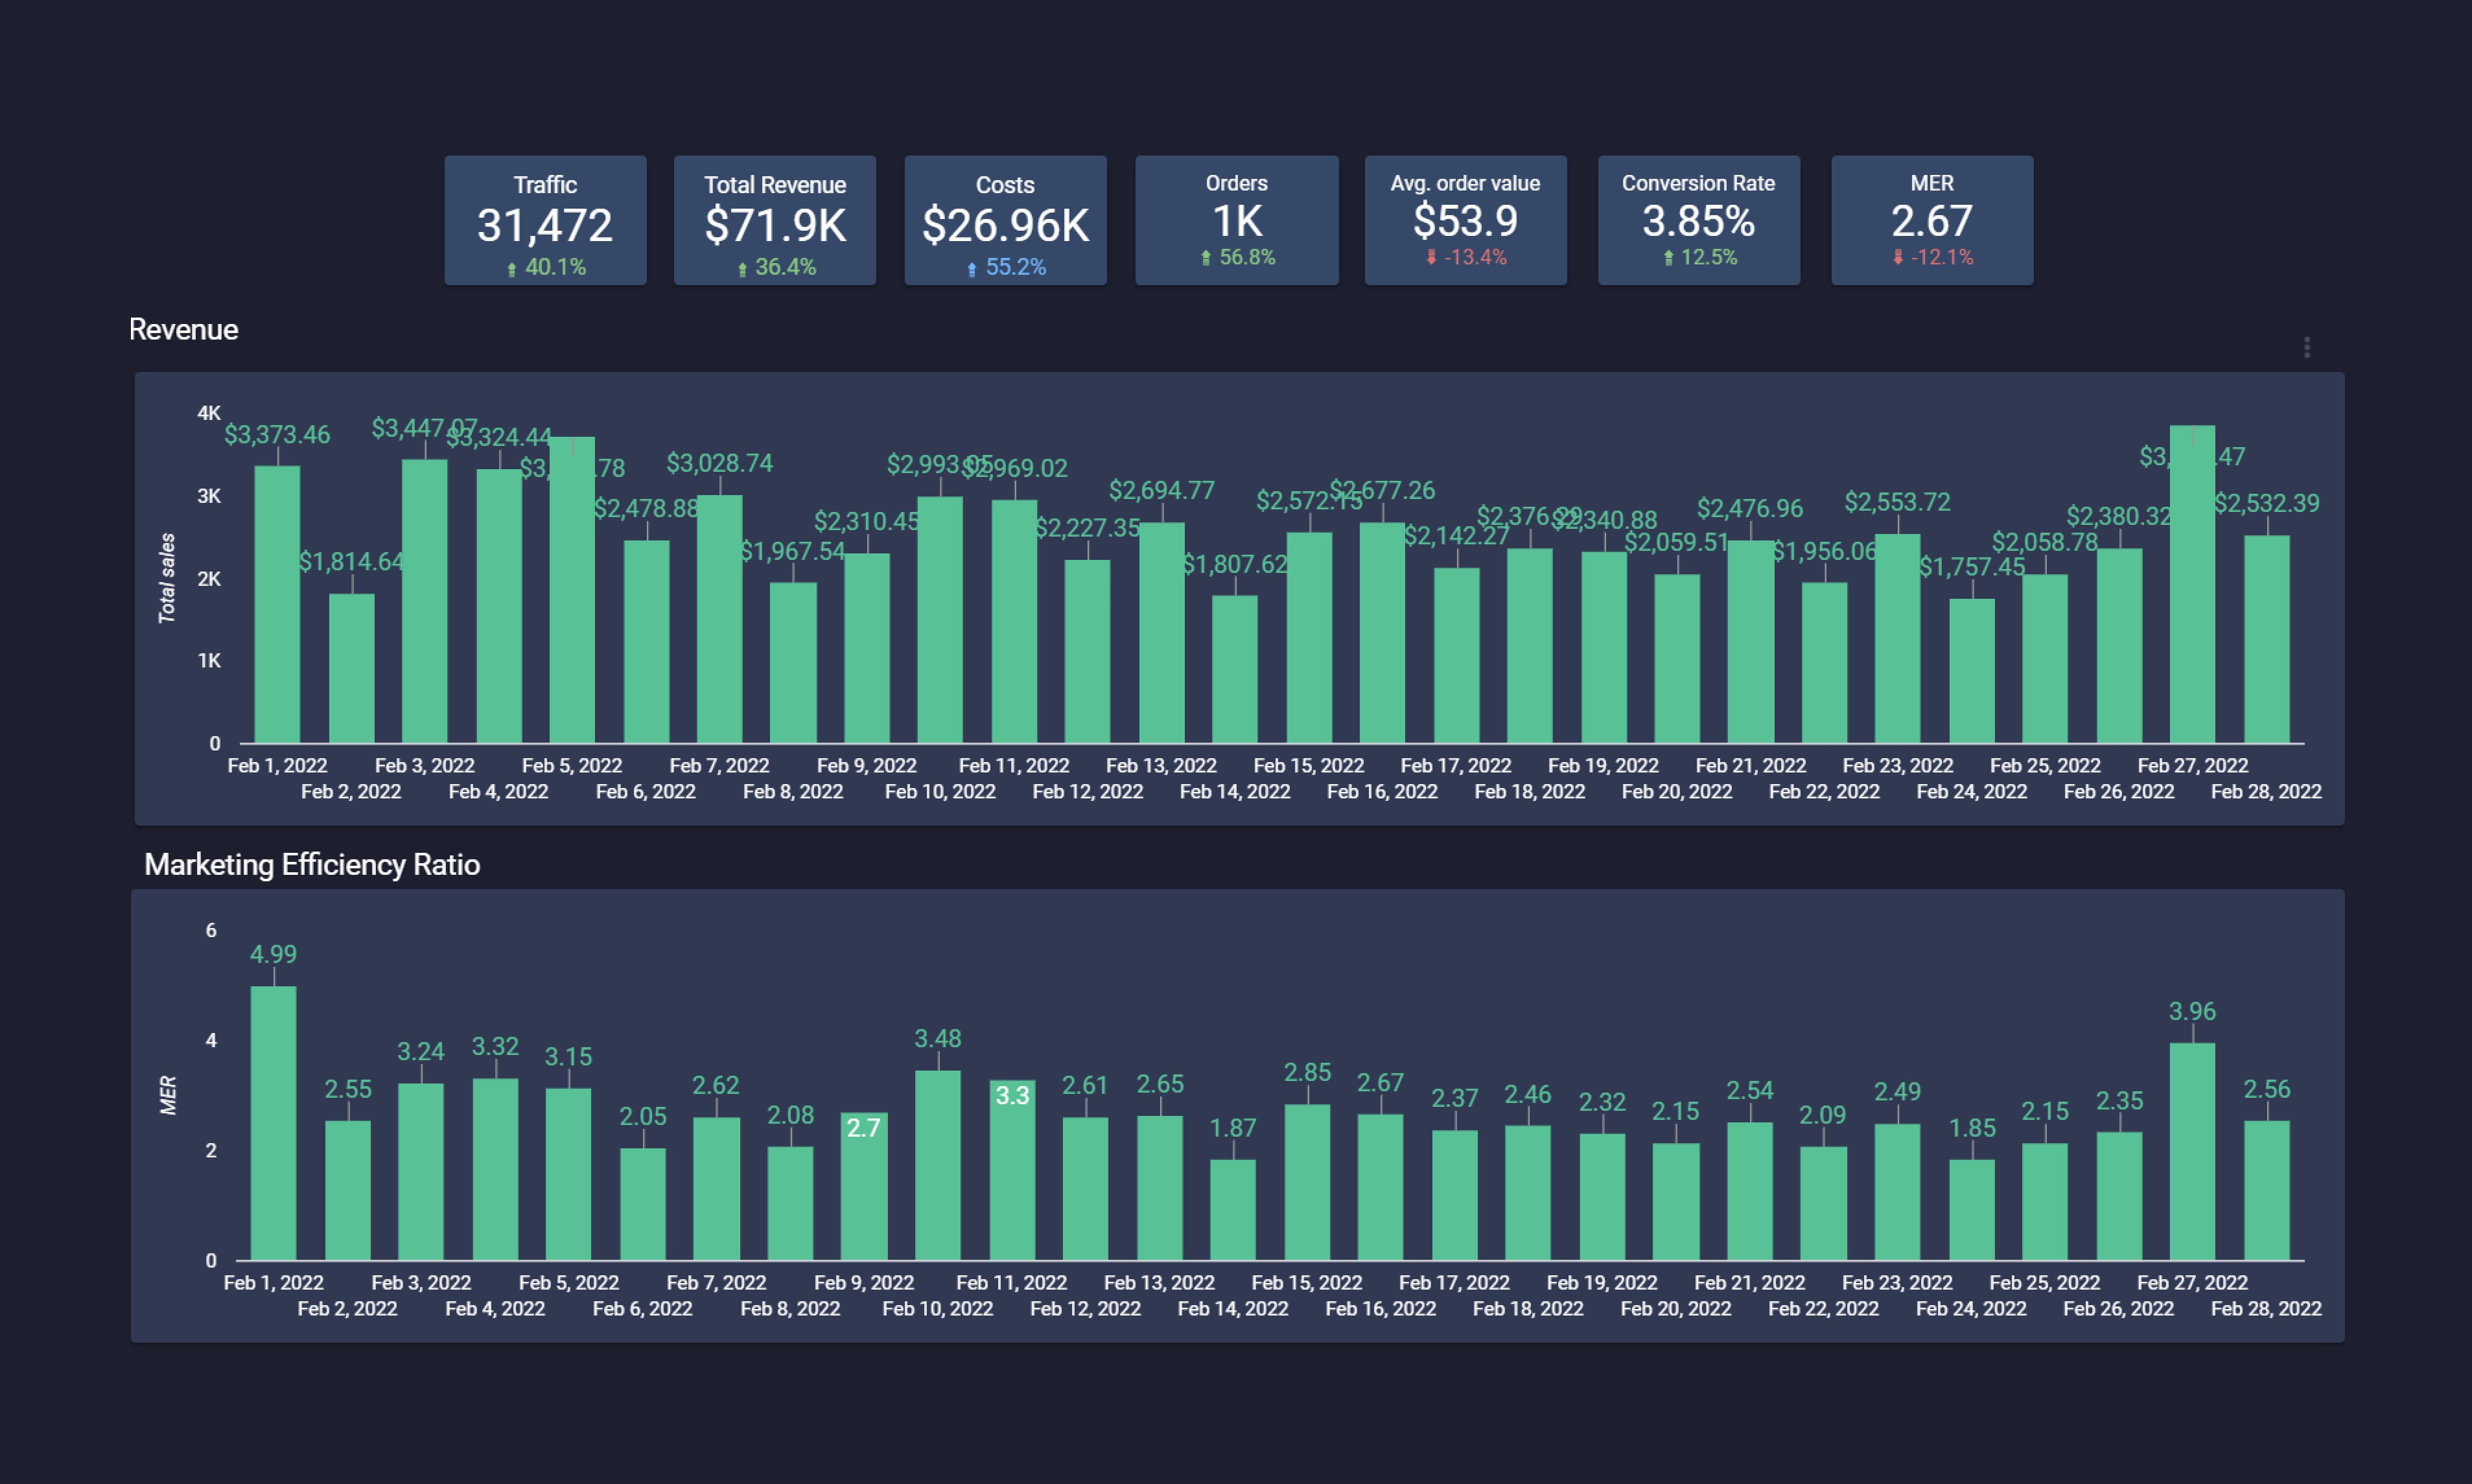
Task: Click the Conversion Rate 12.5% change indicator
Action: 1700,257
